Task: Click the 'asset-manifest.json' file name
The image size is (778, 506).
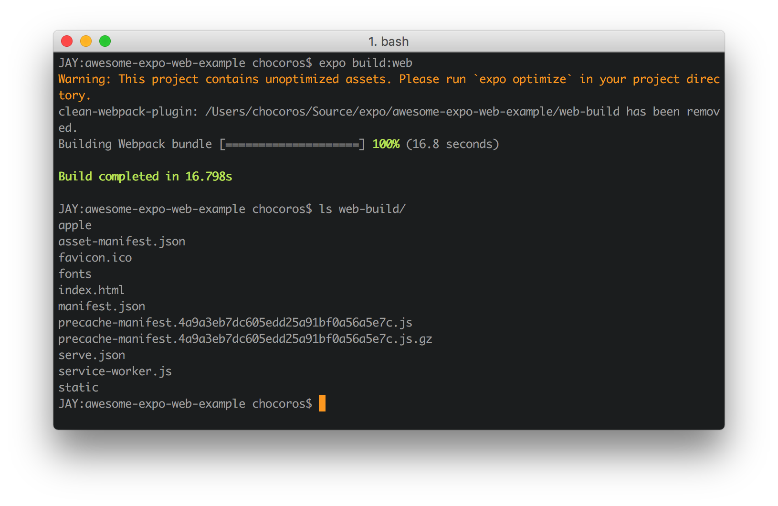Action: [122, 242]
